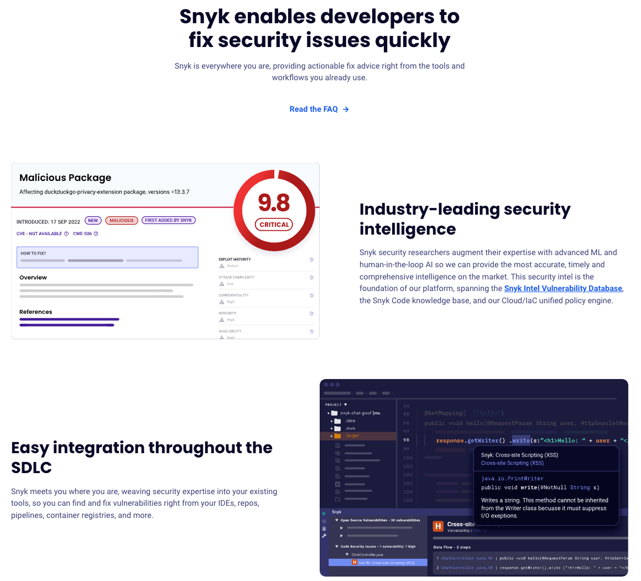
Task: Click the orange H severity icon beside Cross-site
Action: (438, 526)
